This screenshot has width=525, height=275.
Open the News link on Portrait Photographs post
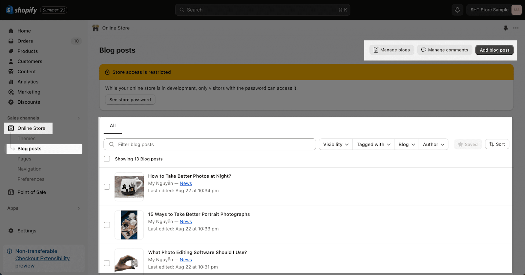186,221
